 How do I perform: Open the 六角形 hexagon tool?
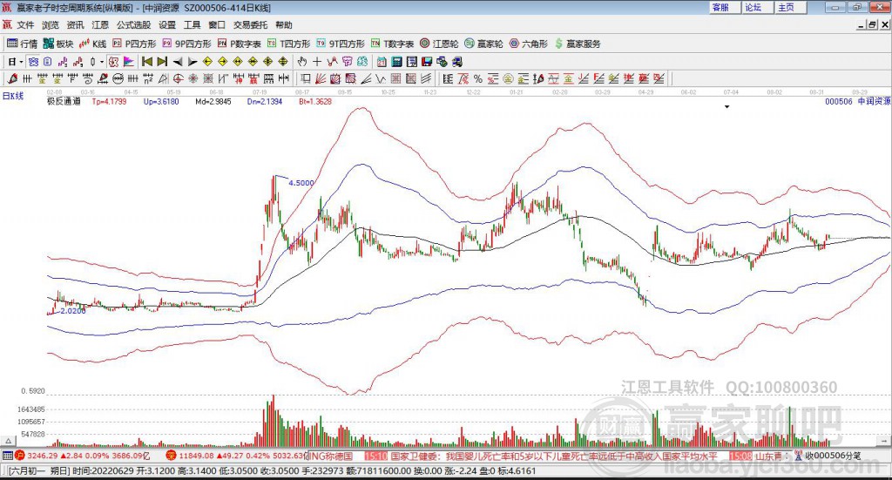529,44
